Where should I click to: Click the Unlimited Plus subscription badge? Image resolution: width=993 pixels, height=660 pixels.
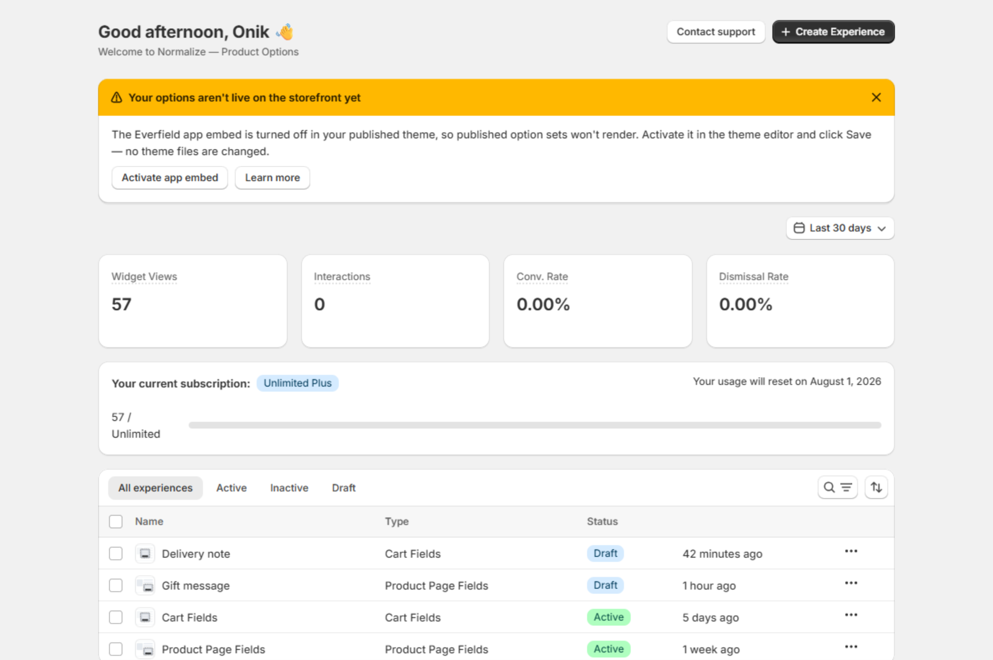pos(298,383)
